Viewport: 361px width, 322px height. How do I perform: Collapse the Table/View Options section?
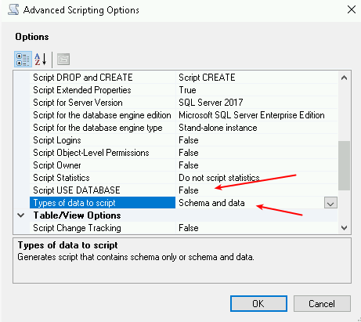(21, 215)
